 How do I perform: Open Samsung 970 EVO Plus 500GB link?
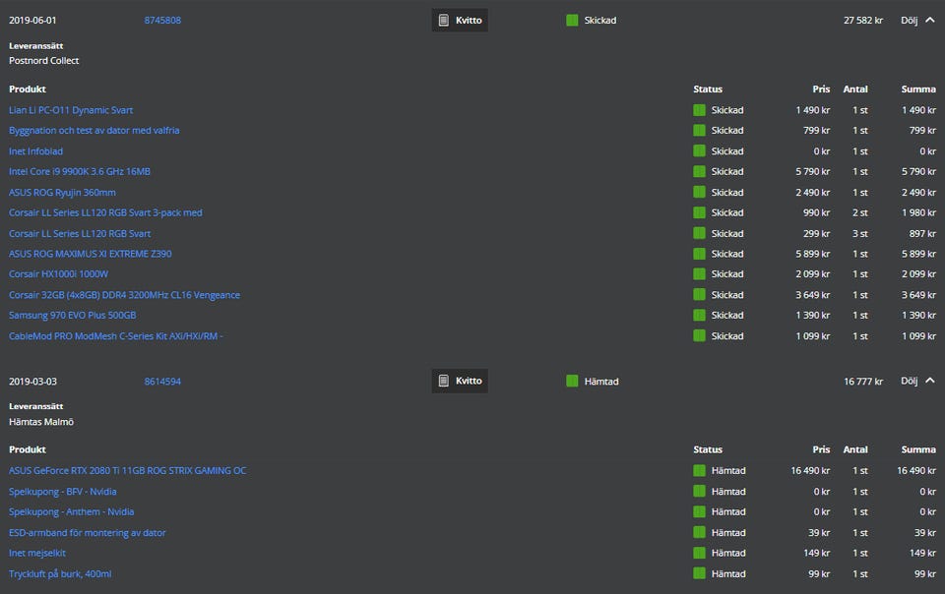coord(73,316)
